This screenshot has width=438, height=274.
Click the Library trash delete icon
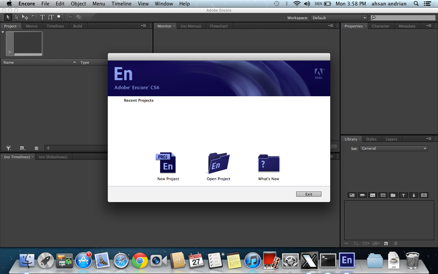point(396,244)
